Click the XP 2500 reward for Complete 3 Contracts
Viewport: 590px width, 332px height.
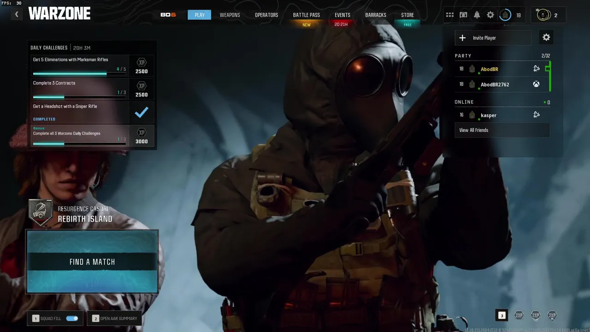[142, 89]
